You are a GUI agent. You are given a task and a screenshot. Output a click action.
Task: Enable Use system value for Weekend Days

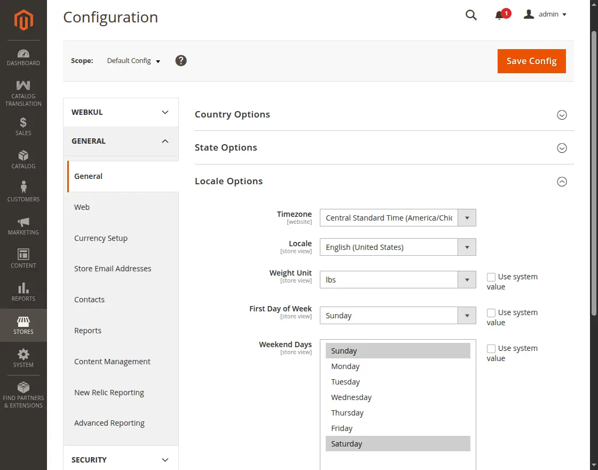[491, 348]
